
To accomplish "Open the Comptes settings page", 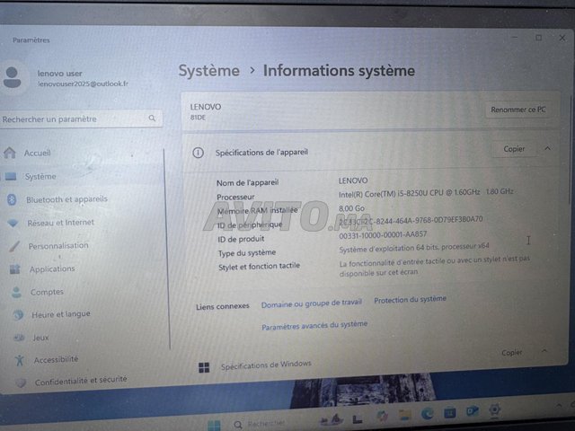I will 47,292.
